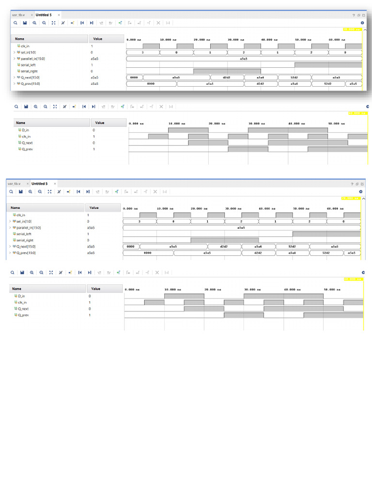Click Go to Cursor in the top waveform window
The height and width of the screenshot is (496, 372).
click(73, 23)
